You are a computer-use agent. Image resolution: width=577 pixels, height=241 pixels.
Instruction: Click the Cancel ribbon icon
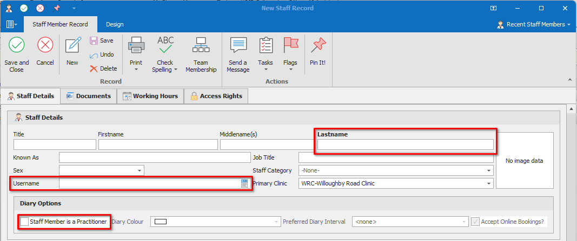pyautogui.click(x=45, y=45)
